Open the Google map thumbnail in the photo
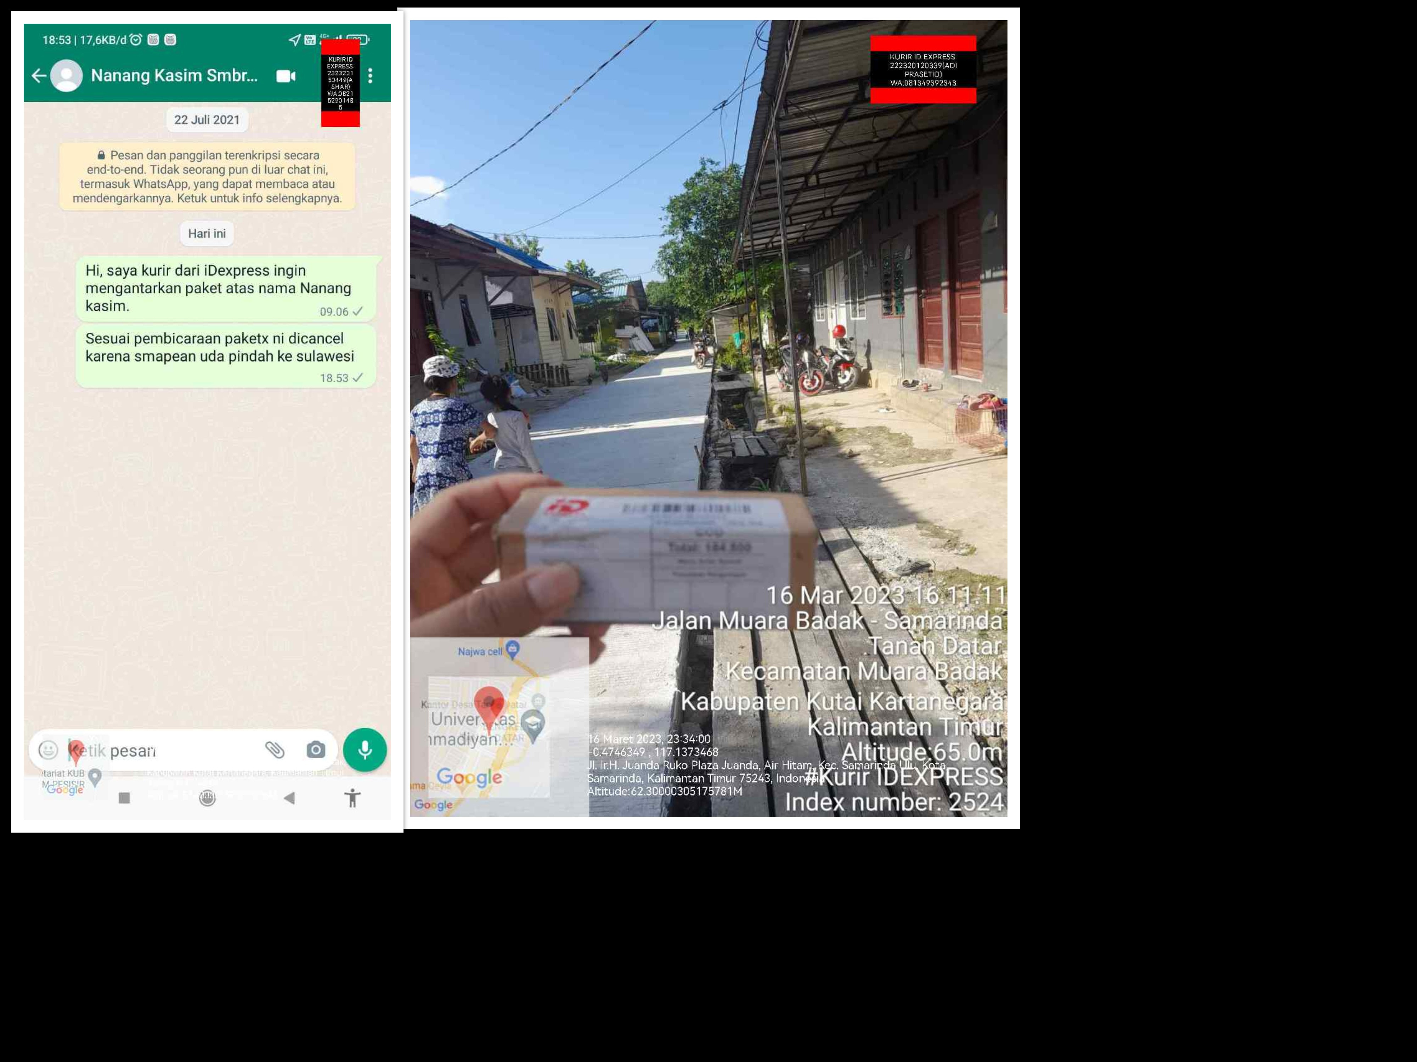The image size is (1417, 1062). [499, 726]
